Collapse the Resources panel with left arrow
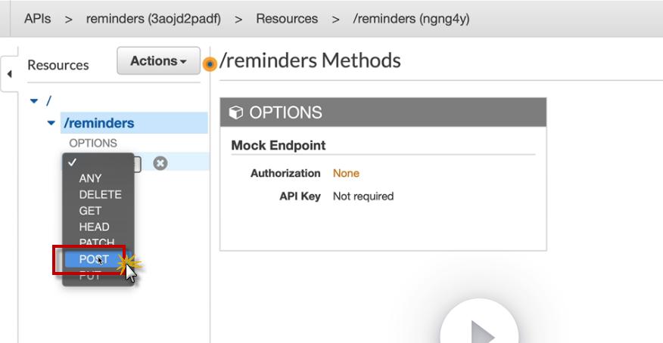The width and height of the screenshot is (663, 343). (9, 74)
